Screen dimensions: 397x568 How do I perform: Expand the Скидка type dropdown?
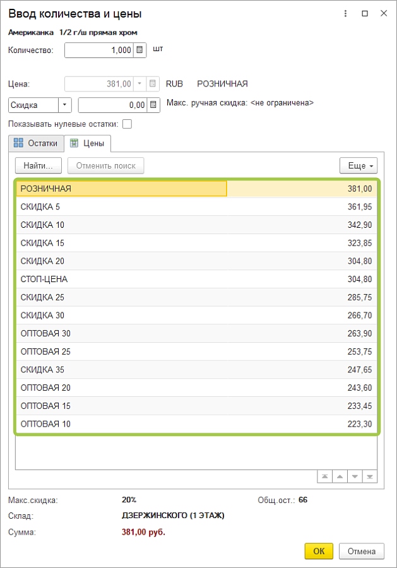tap(65, 105)
